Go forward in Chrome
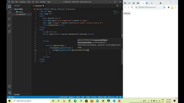Screen dimensions: 184x103 coord(129,7)
